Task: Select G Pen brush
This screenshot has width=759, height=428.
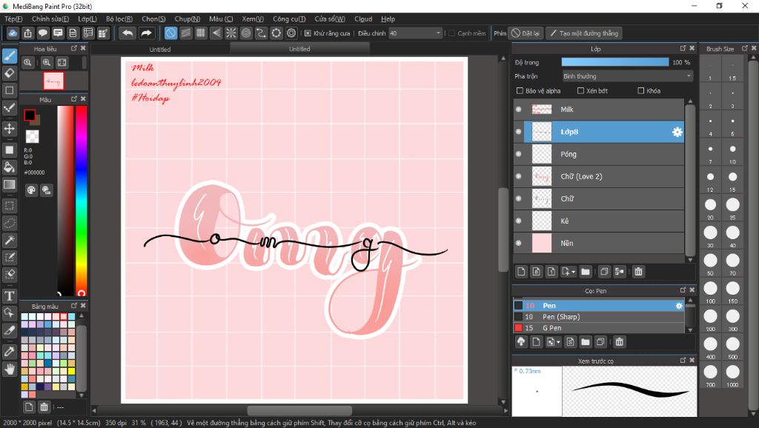Action: 599,328
